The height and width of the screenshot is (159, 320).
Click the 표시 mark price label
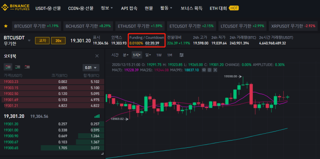click(96, 37)
